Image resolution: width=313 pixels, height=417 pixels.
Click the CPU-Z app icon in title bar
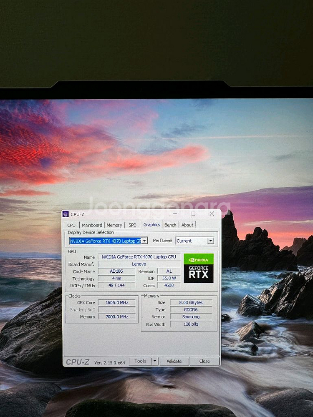[66, 214]
